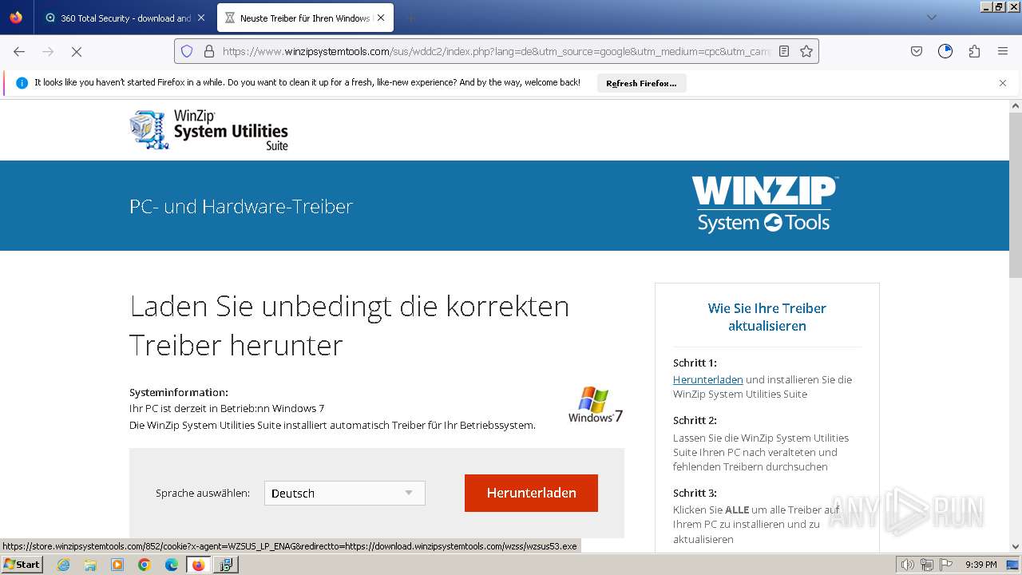
Task: Click the 'Schritt 2:' label
Action: click(695, 420)
